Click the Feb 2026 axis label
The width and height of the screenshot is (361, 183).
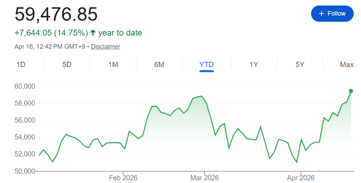click(x=123, y=178)
